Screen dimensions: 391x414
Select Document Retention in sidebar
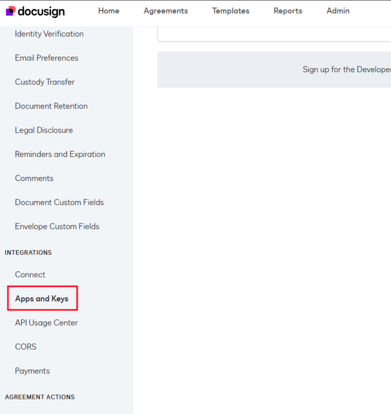pos(51,106)
